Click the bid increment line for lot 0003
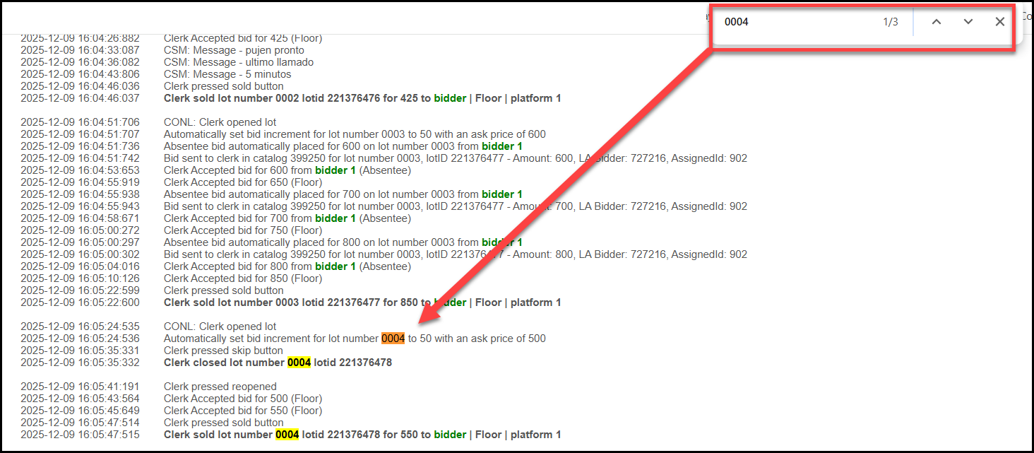Viewport: 1034px width, 453px height. click(x=355, y=134)
